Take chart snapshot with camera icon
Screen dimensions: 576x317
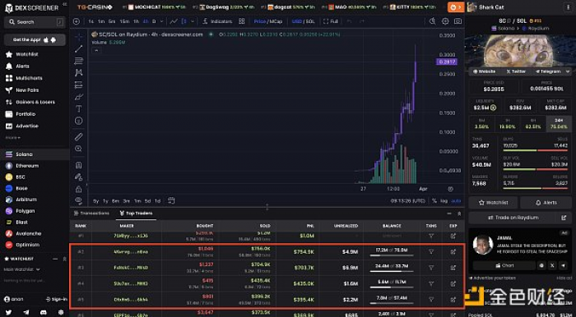click(x=458, y=21)
